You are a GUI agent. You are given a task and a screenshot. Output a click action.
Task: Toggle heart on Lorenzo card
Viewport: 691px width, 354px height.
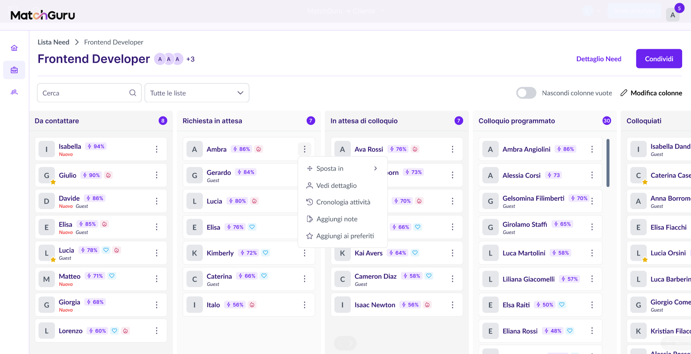pos(115,331)
